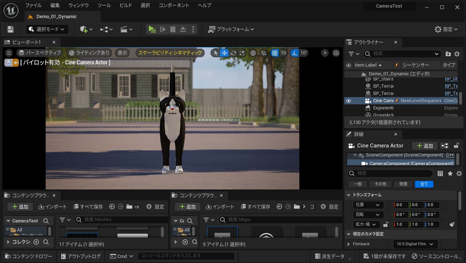Click the 追加 button in the Details panel
This screenshot has width=466, height=263.
click(x=424, y=146)
